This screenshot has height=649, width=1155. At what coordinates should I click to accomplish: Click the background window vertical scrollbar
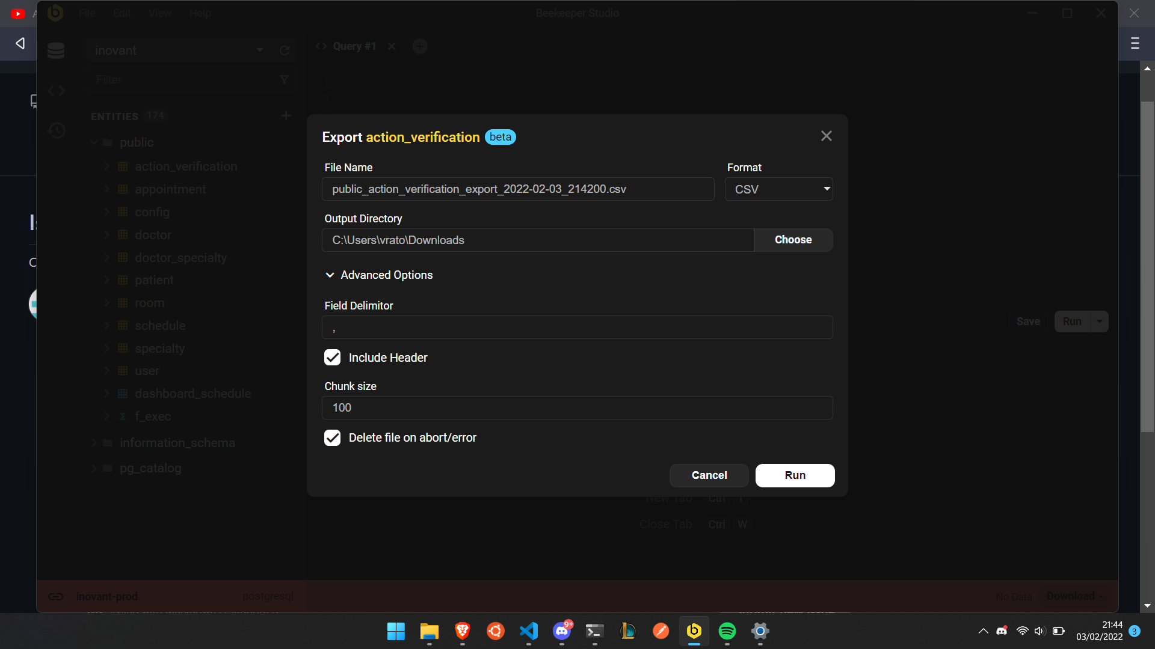tap(1147, 267)
